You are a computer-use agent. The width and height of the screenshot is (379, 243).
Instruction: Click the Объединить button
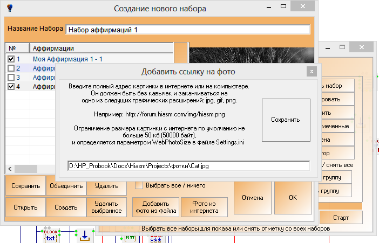[65, 186]
